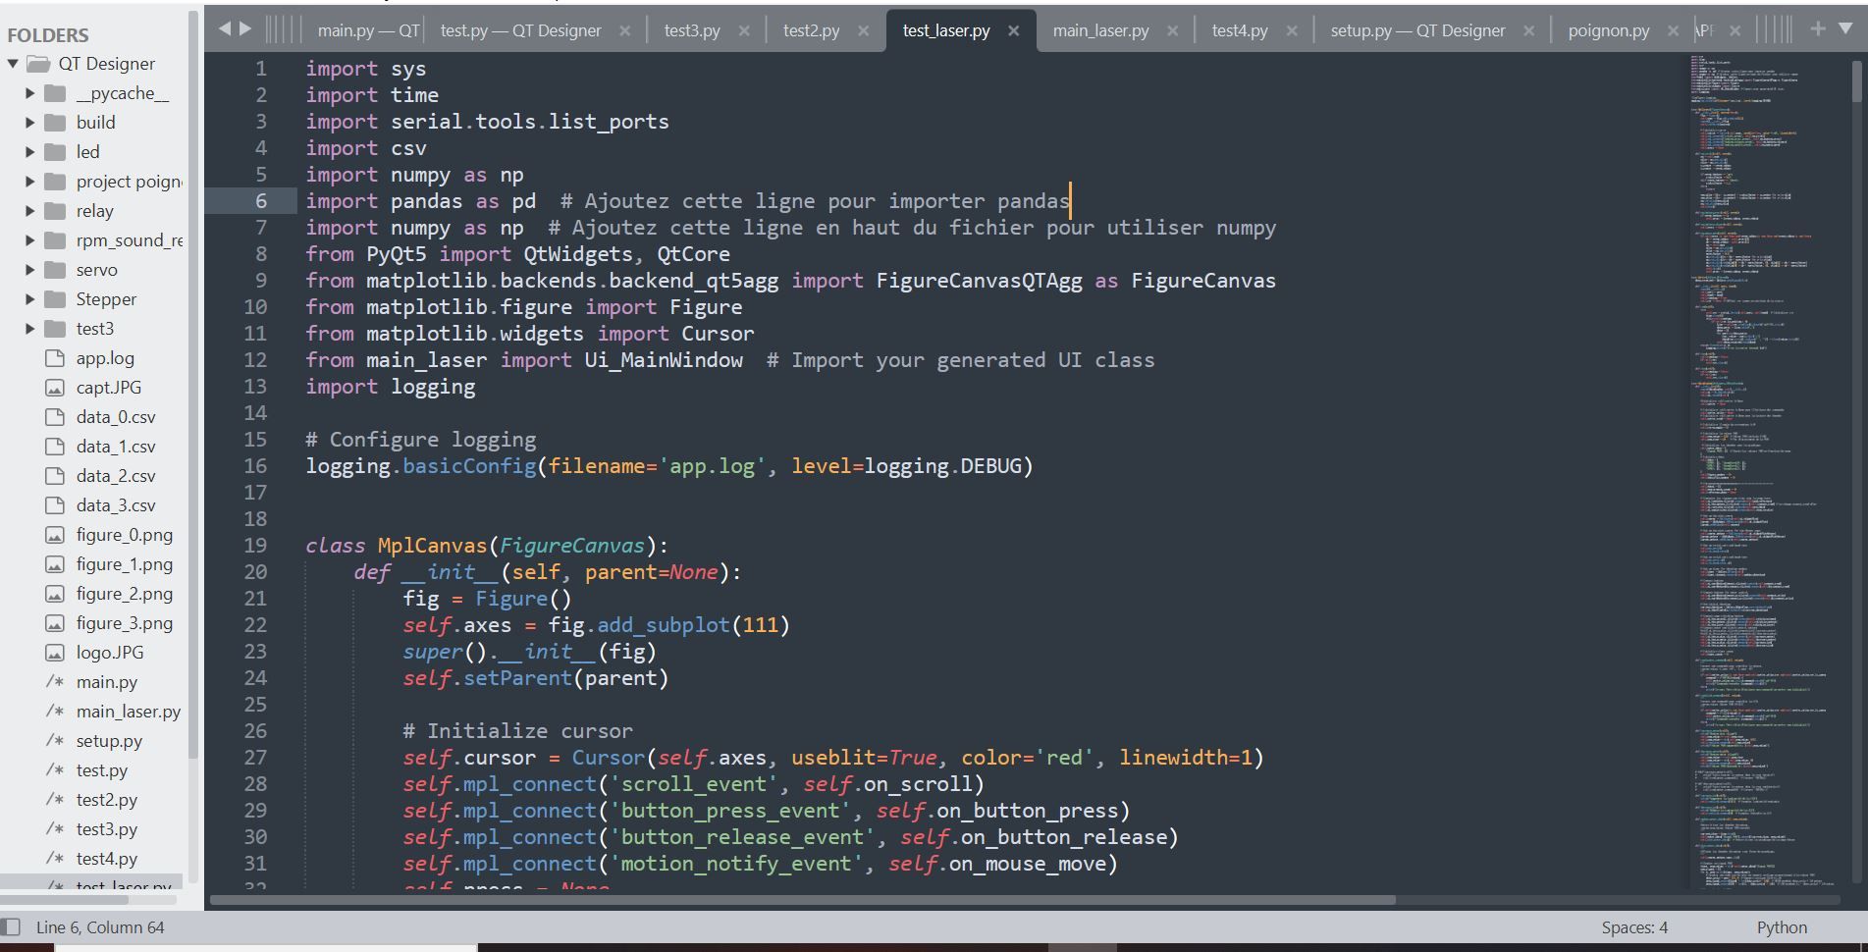This screenshot has width=1868, height=952.
Task: Click the editor horizontal scrollbar
Action: 802,900
